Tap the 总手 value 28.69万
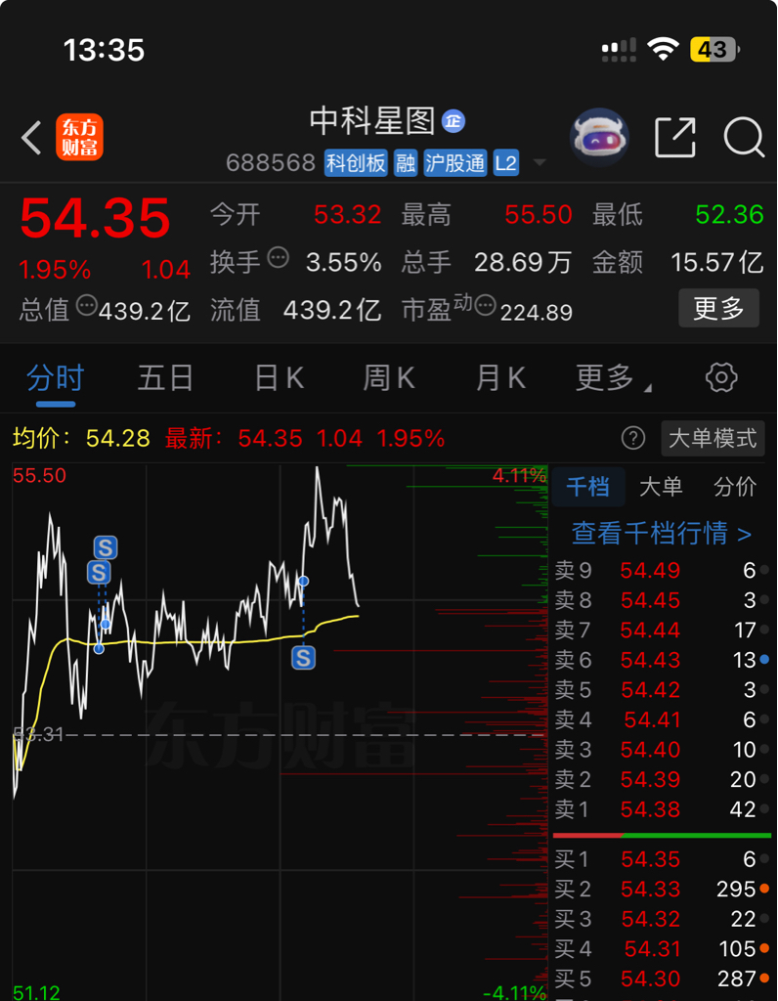Viewport: 778px width, 1001px height. [x=523, y=262]
